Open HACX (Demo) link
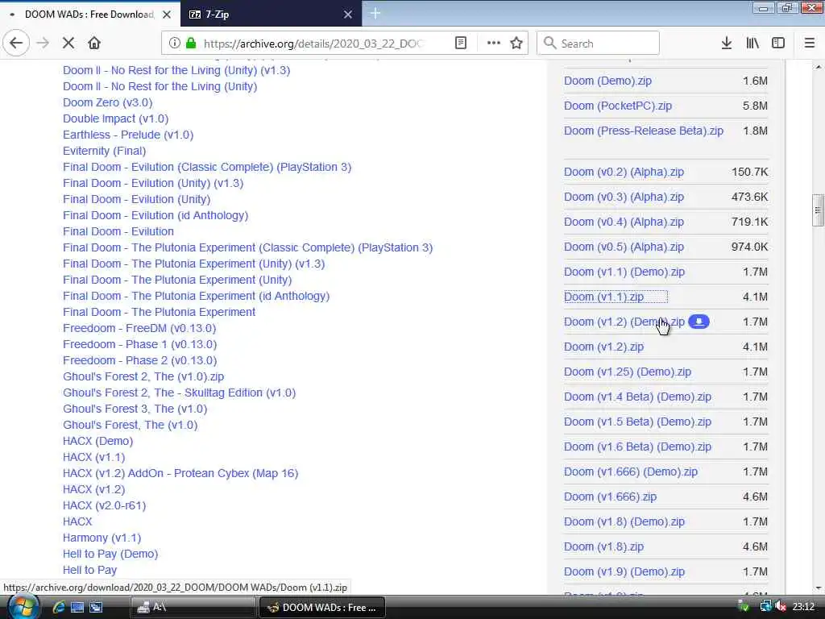The image size is (825, 619). click(97, 441)
